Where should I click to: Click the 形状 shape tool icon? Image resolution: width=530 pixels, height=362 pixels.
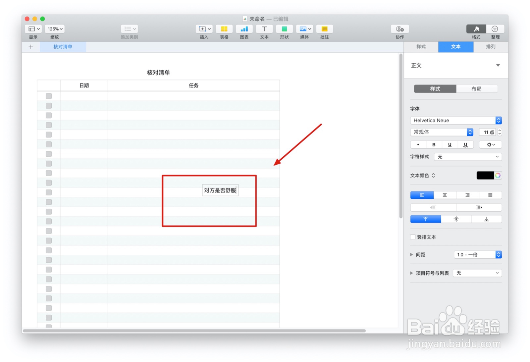(284, 29)
